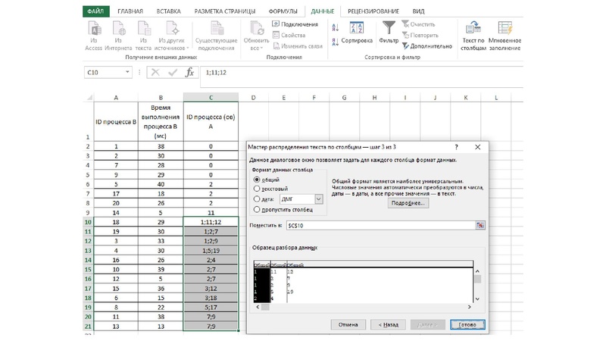Viewport: 606px width, 341px height.
Task: Expand the Name Box dropdown arrow
Action: (x=127, y=73)
